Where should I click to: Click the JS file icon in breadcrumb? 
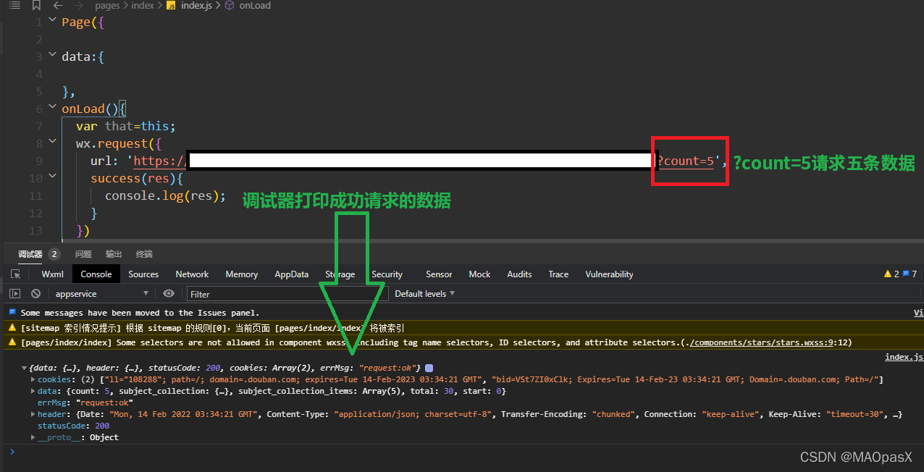(x=171, y=5)
